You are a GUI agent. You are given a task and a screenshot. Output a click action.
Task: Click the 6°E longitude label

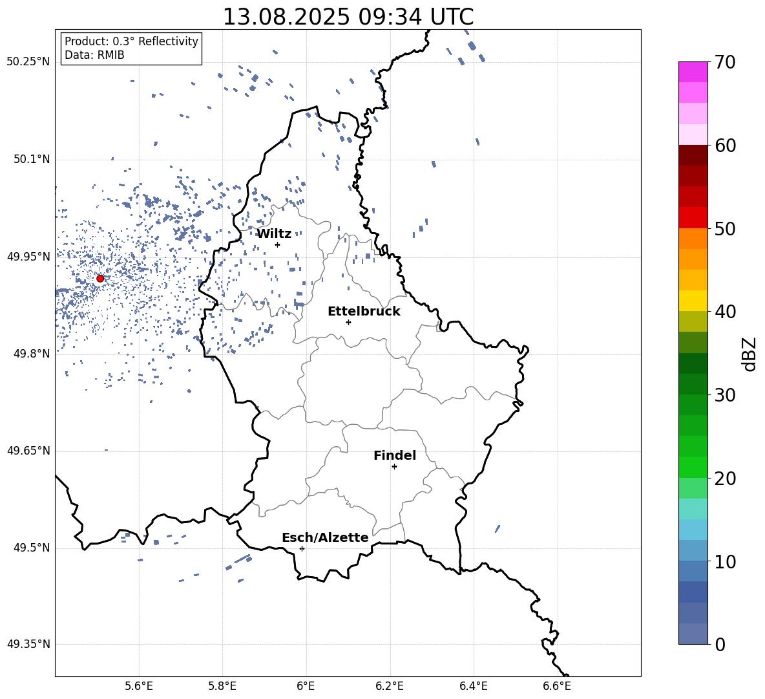tap(306, 687)
